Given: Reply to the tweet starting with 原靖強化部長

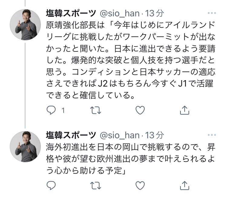Looking at the screenshot, I should [51, 111].
